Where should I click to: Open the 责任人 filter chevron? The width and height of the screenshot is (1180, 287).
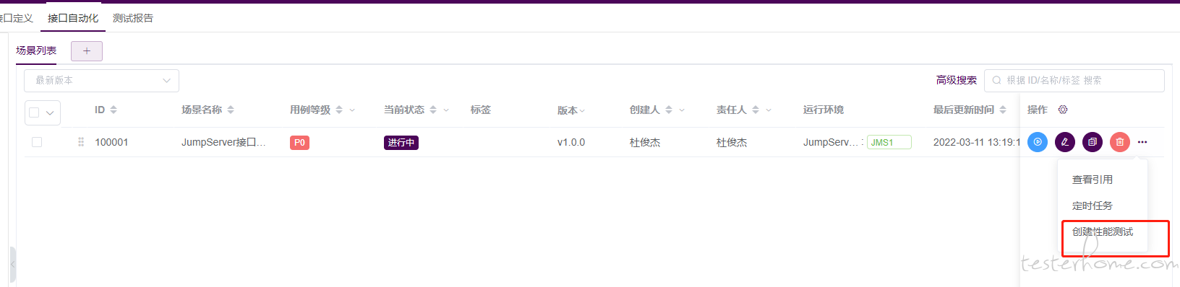click(769, 110)
